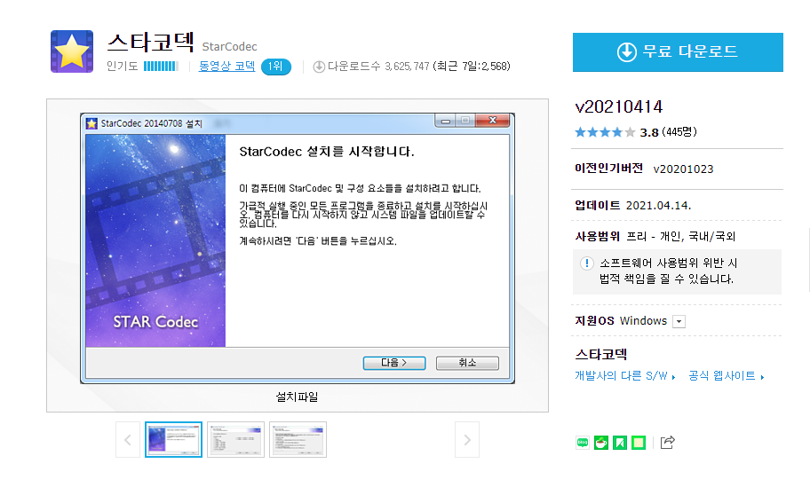Click the blue 1위 rank badge
Image resolution: width=810 pixels, height=503 pixels.
276,67
